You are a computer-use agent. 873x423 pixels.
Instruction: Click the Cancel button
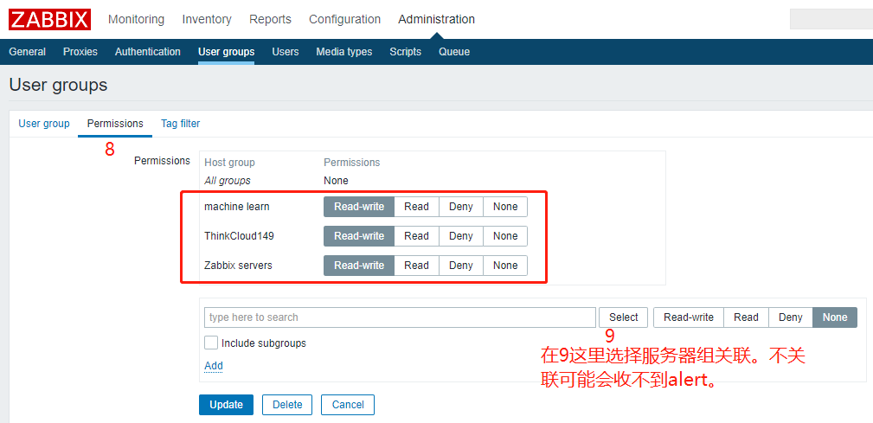[x=348, y=405]
